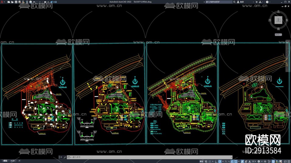The height and width of the screenshot is (163, 291).
Task: Open the AutoCAD application menu
Action: click(x=2, y=2)
